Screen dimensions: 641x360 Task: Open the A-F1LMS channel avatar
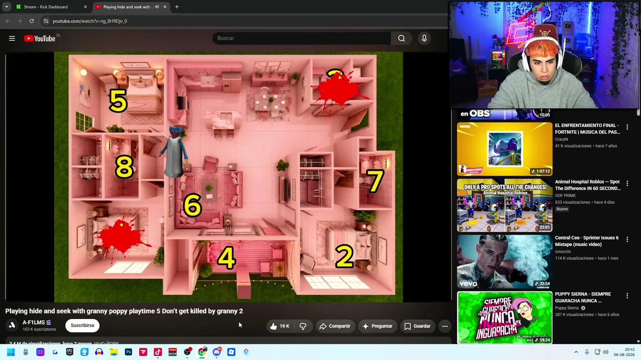coord(12,325)
